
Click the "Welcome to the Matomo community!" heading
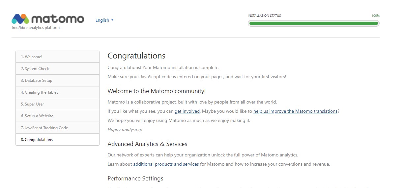pos(157,91)
